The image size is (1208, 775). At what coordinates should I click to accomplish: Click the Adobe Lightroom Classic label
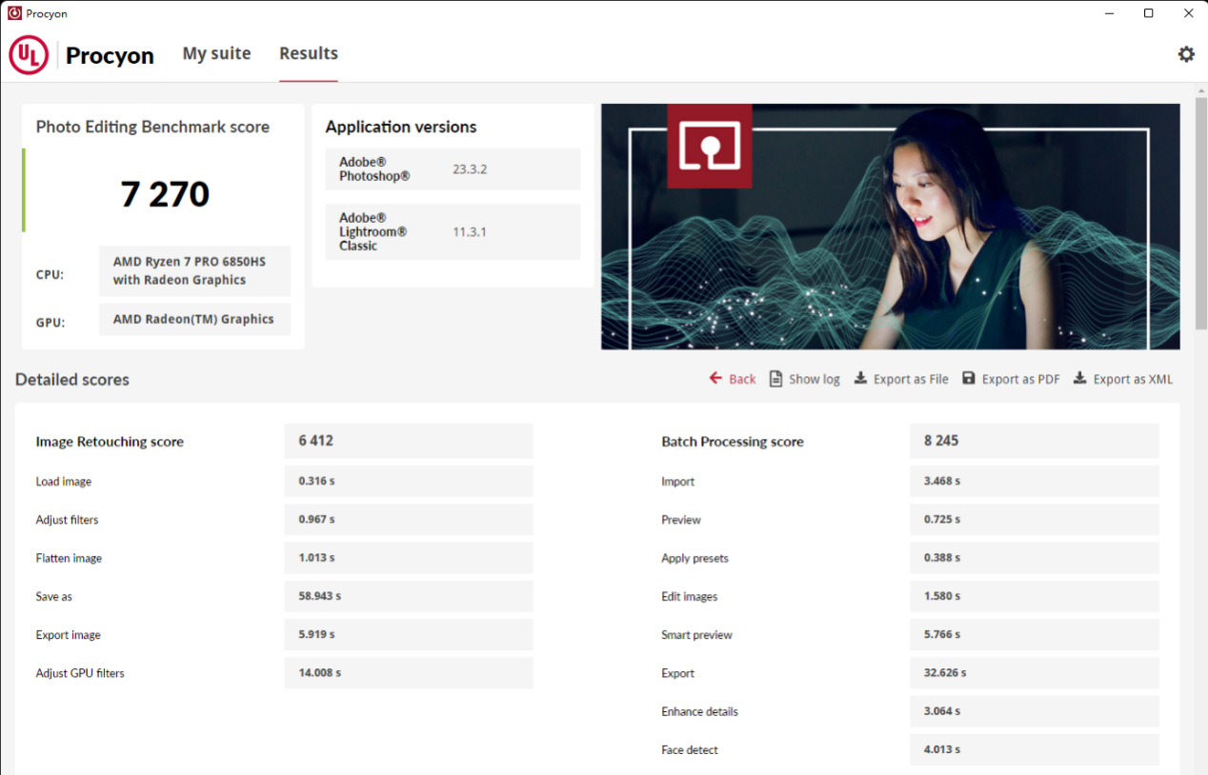[x=373, y=231]
